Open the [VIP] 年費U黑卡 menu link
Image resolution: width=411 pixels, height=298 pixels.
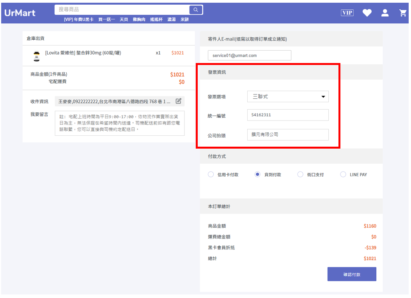pyautogui.click(x=79, y=19)
